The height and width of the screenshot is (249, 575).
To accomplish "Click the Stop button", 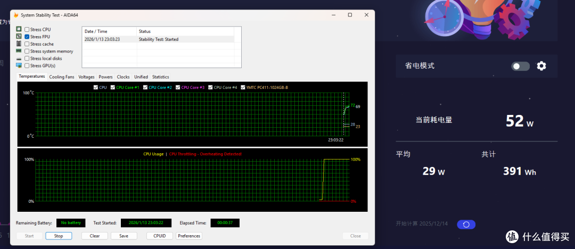I will 59,236.
